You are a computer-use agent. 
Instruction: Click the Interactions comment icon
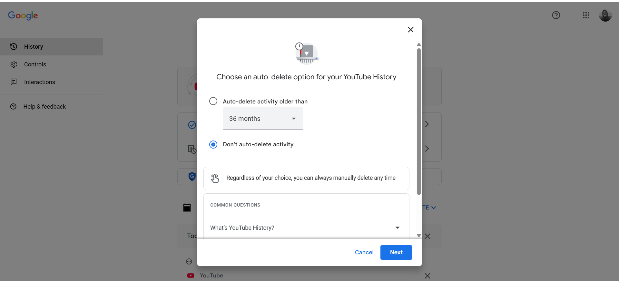click(x=14, y=82)
